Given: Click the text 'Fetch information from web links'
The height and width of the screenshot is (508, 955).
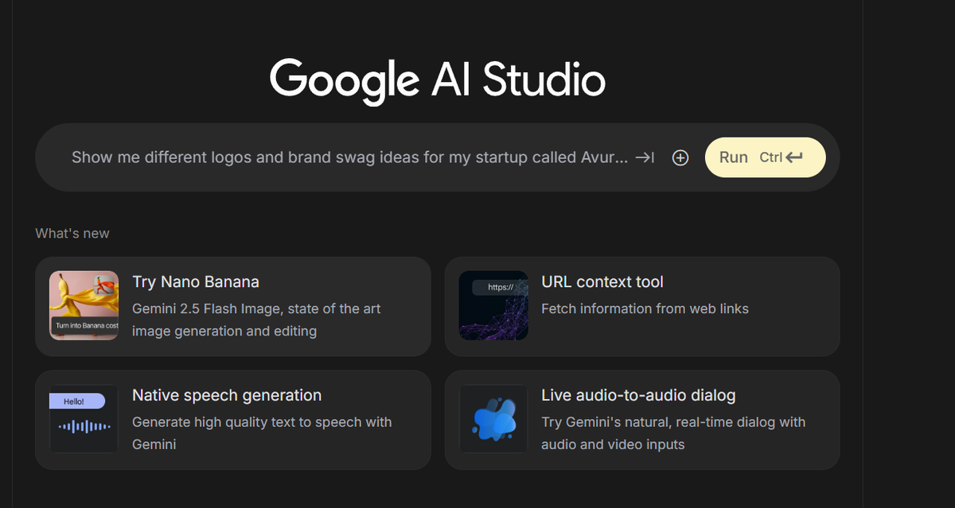Looking at the screenshot, I should click(x=645, y=308).
